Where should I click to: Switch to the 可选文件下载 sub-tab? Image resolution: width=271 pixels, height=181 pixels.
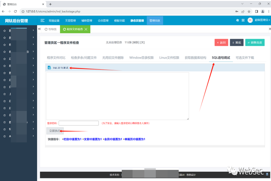pos(245,58)
